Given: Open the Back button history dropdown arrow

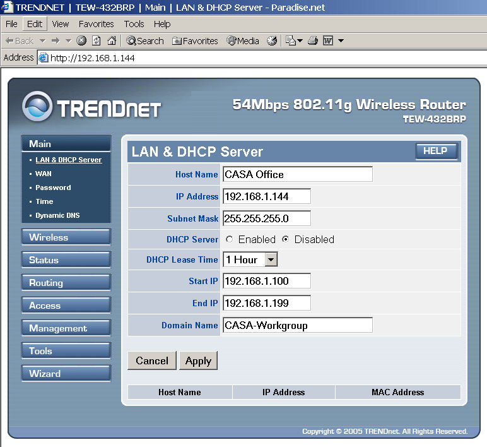Looking at the screenshot, I should click(x=42, y=40).
